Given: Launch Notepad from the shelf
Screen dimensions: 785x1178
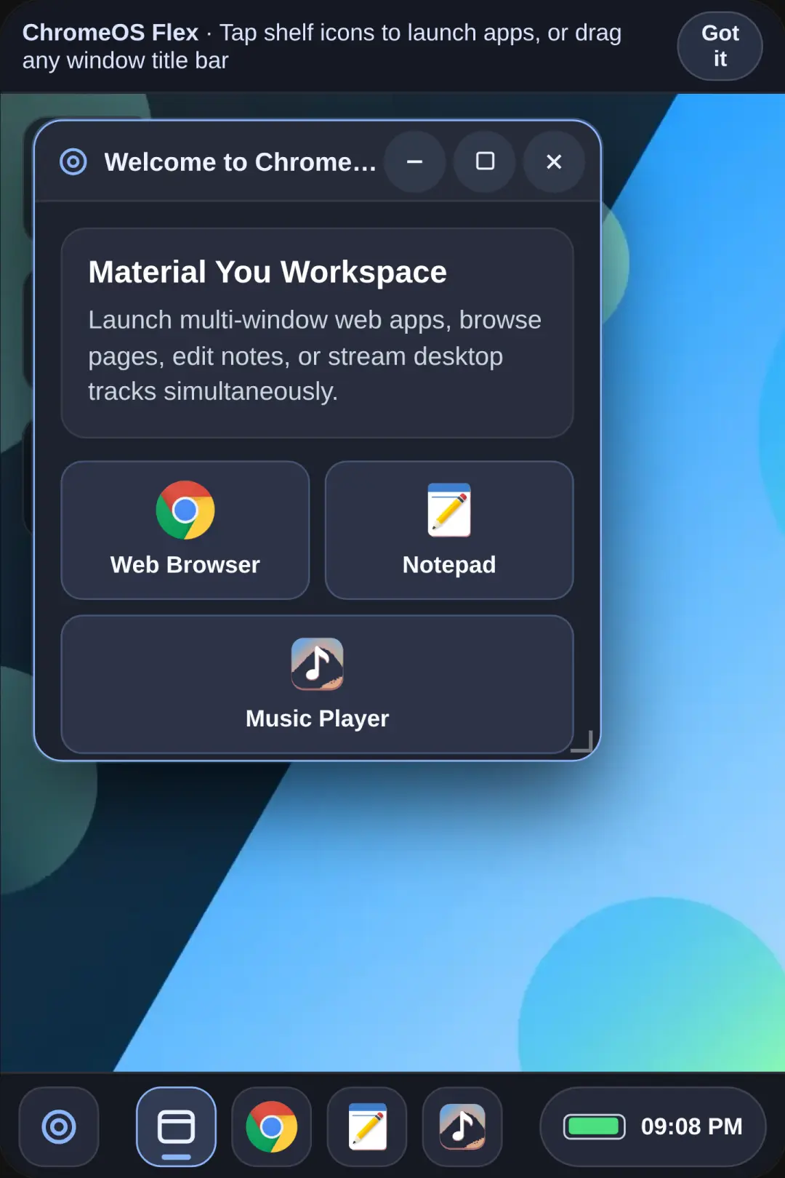Looking at the screenshot, I should (x=367, y=1126).
